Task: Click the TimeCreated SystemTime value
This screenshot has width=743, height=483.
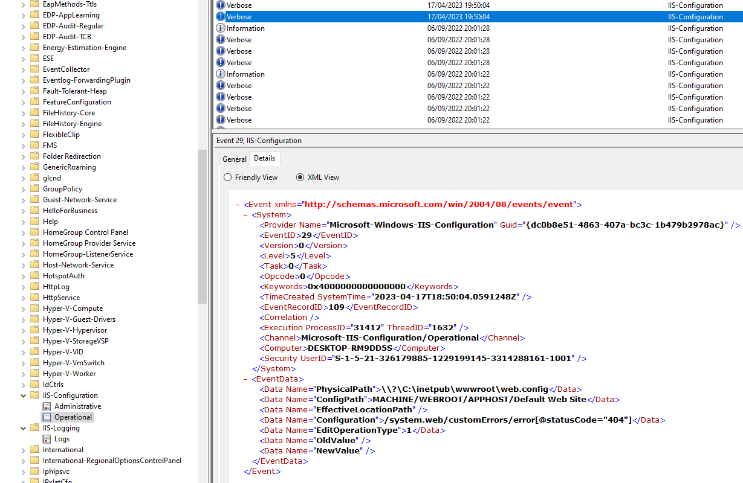Action: point(447,297)
